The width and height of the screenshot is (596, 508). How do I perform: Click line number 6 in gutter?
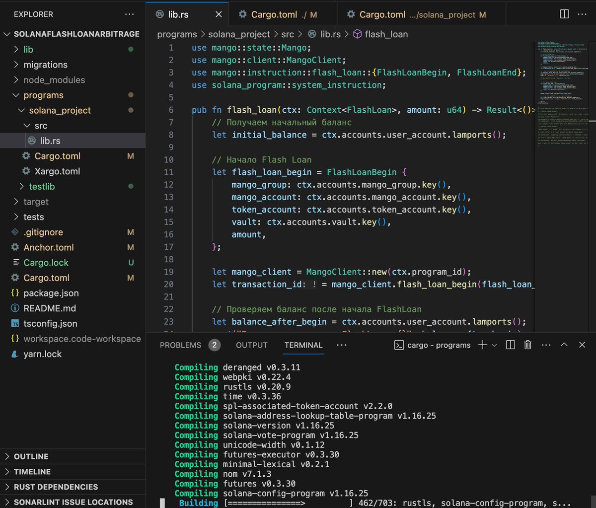pyautogui.click(x=171, y=110)
